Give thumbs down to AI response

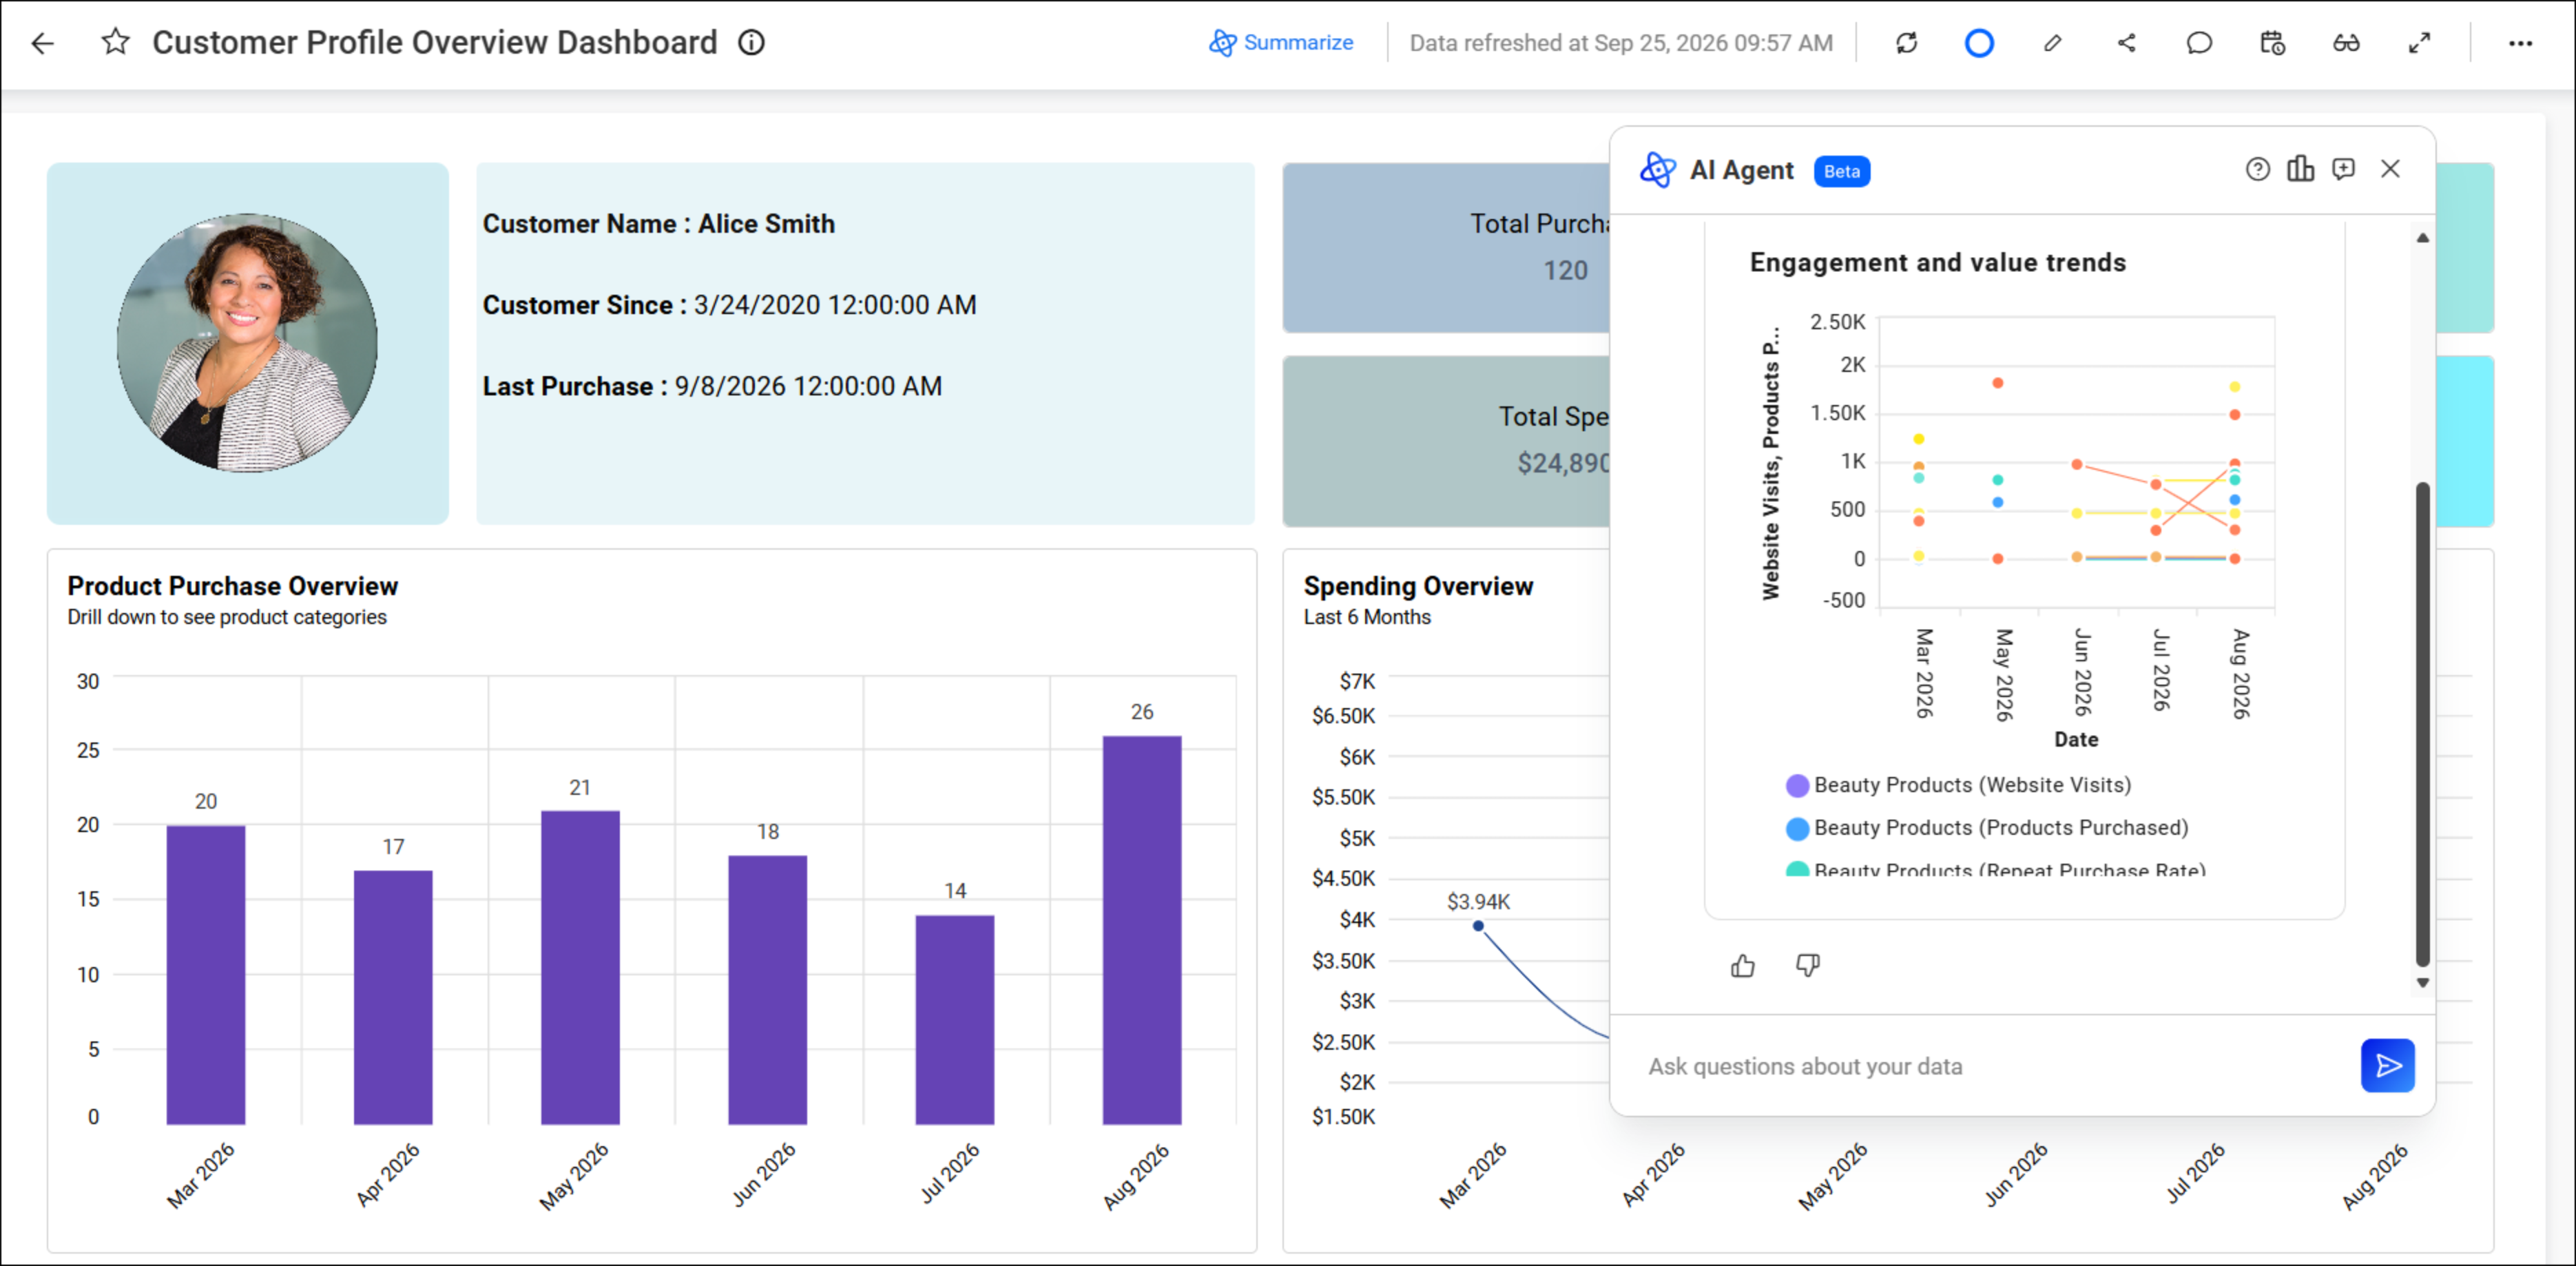tap(1807, 965)
